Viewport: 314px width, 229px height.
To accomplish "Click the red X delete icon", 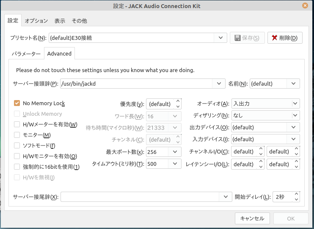I will (x=275, y=38).
